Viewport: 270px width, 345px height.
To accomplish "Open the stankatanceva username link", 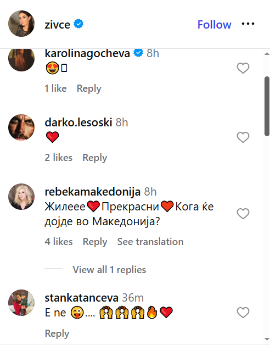I will pos(82,298).
